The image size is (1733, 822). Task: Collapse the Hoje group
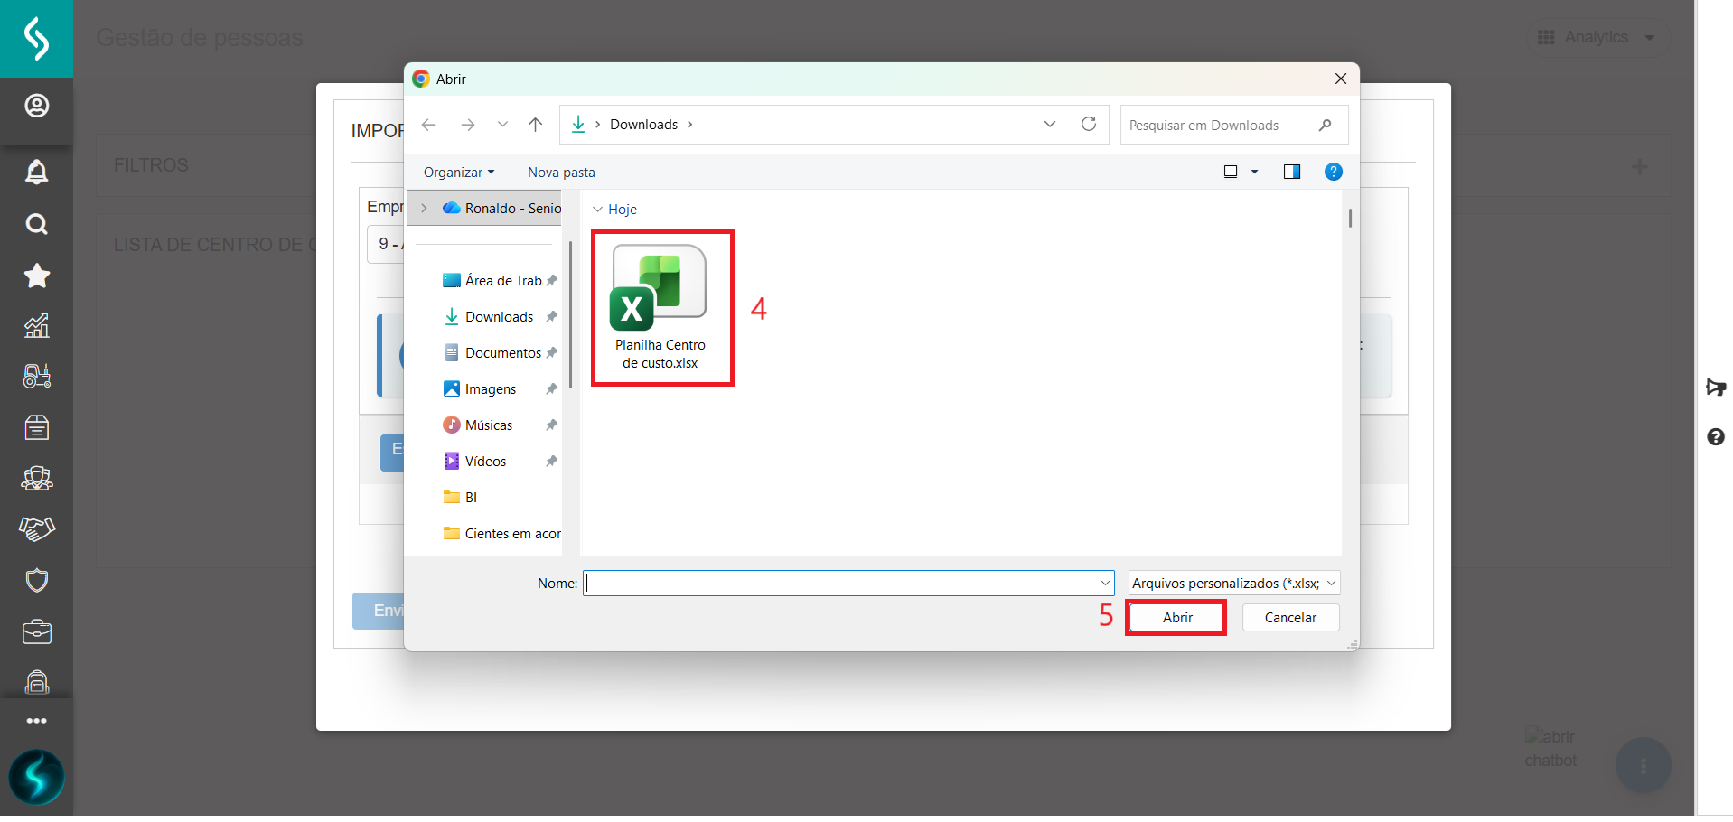(x=597, y=210)
